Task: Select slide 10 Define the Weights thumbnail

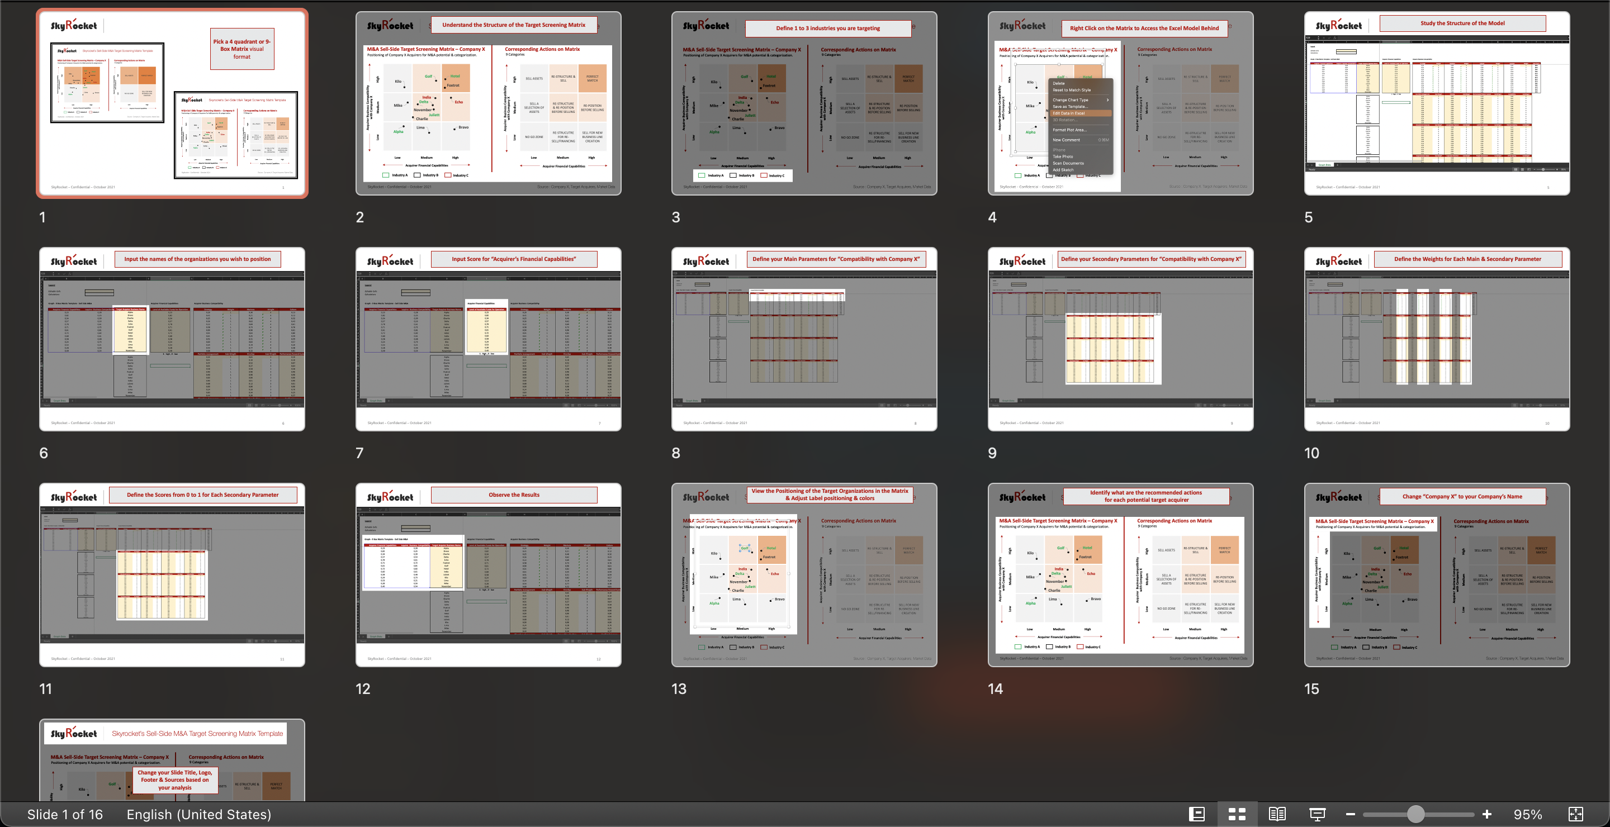Action: [1437, 339]
